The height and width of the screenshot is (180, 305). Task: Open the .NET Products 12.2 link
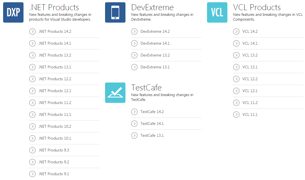pyautogui.click(x=55, y=79)
